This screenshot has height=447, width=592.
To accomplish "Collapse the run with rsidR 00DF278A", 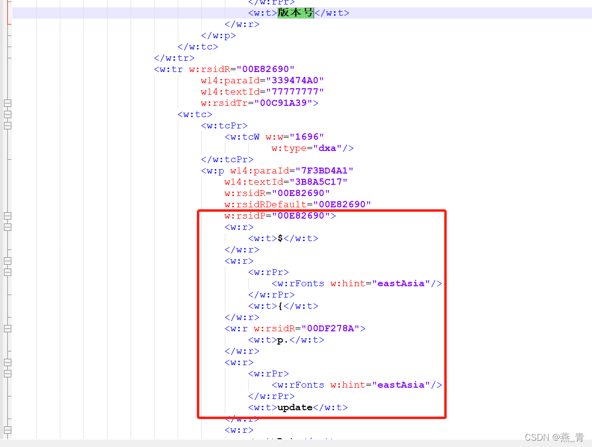I will (7, 328).
